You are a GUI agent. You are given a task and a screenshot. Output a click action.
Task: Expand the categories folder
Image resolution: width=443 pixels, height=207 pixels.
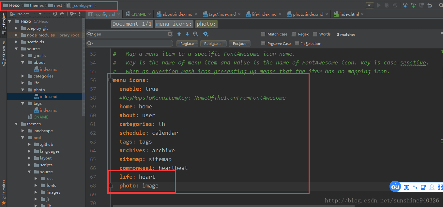pyautogui.click(x=23, y=76)
